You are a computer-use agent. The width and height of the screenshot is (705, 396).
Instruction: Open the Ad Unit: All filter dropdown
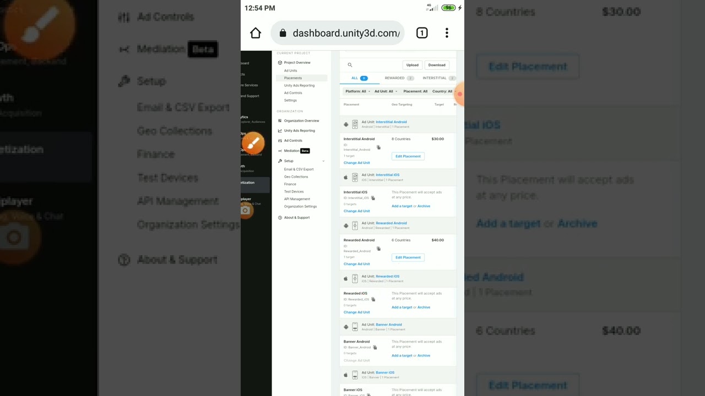pyautogui.click(x=386, y=91)
